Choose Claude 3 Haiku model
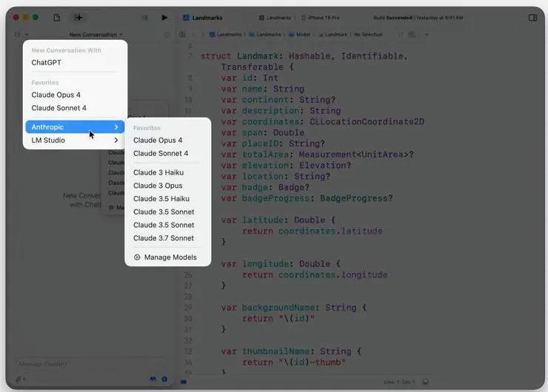Viewport: 548px width, 392px height. coord(168,172)
